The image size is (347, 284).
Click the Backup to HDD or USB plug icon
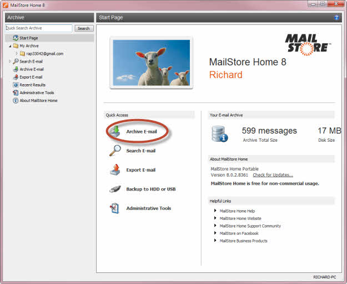point(115,189)
